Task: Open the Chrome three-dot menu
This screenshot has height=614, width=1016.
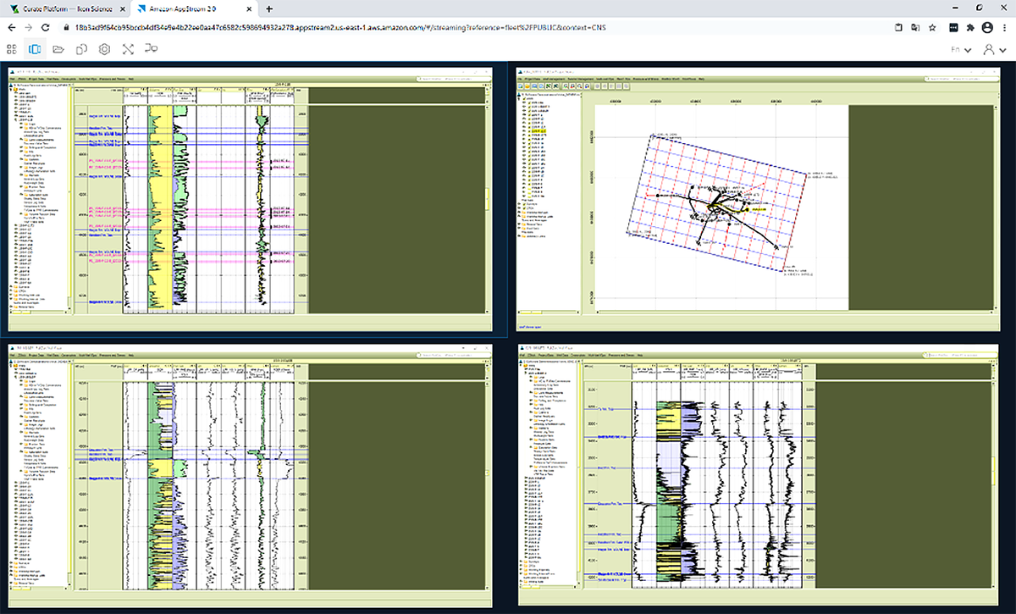Action: point(1003,27)
